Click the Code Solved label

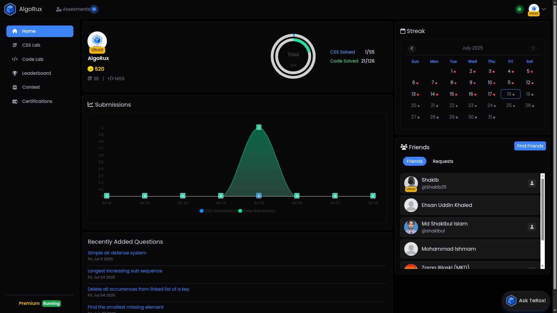(x=344, y=61)
